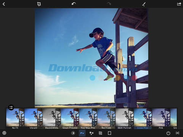The width and height of the screenshot is (183, 137).
Task: Select the highlighted Cross Proc filter
Action: [x=143, y=119]
